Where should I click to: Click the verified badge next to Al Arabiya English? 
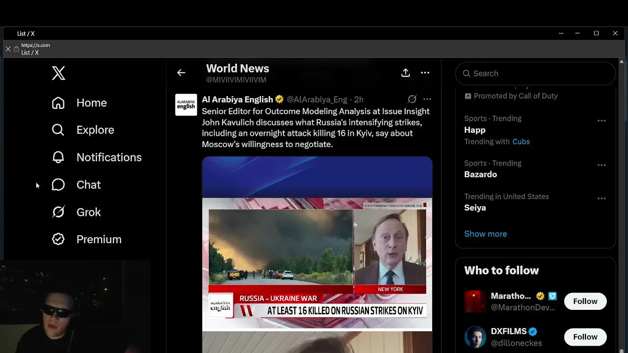coord(279,100)
